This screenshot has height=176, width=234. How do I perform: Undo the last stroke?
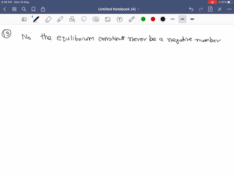[x=191, y=9]
